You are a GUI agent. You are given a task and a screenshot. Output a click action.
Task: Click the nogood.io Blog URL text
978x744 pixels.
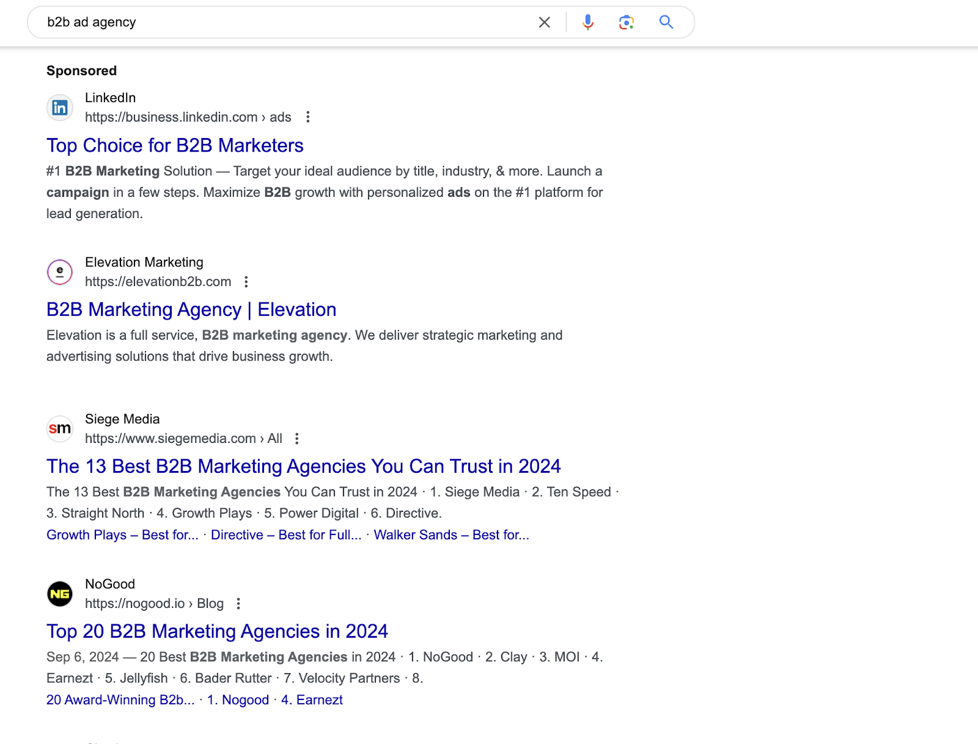(154, 604)
